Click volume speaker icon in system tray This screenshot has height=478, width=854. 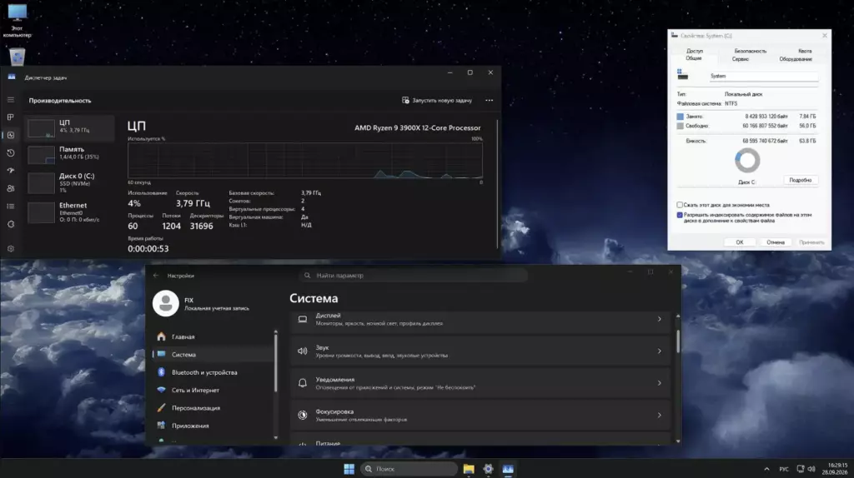point(811,469)
